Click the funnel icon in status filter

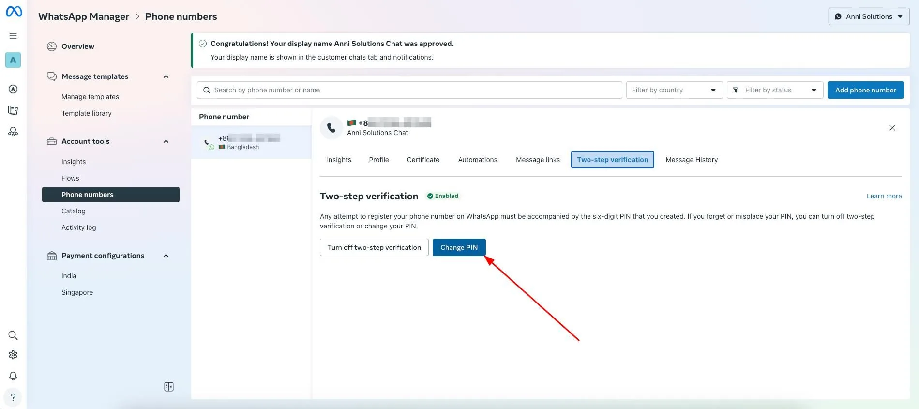click(736, 90)
